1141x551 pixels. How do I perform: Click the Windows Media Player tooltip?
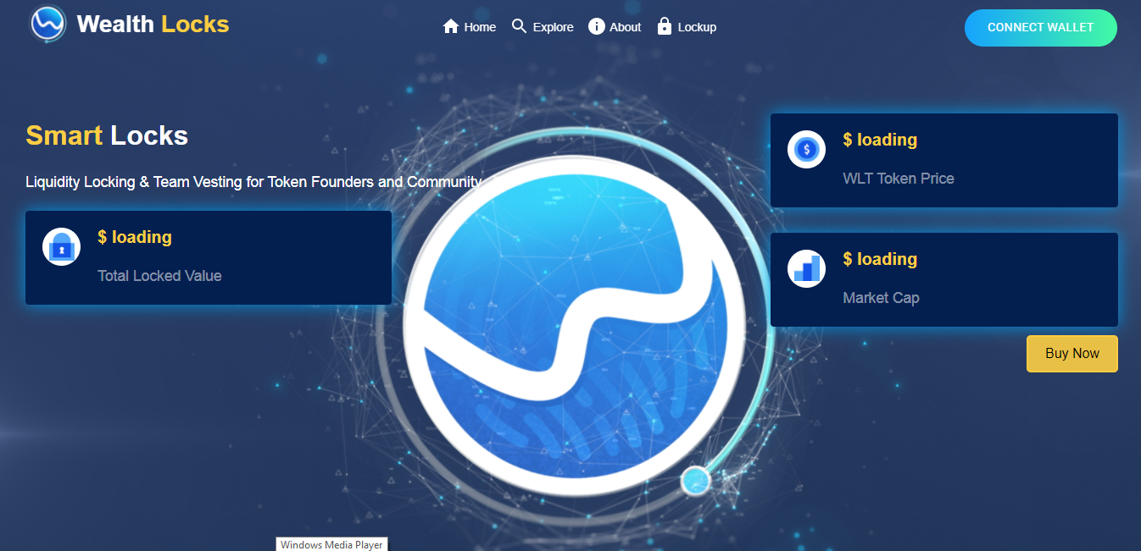pyautogui.click(x=331, y=545)
